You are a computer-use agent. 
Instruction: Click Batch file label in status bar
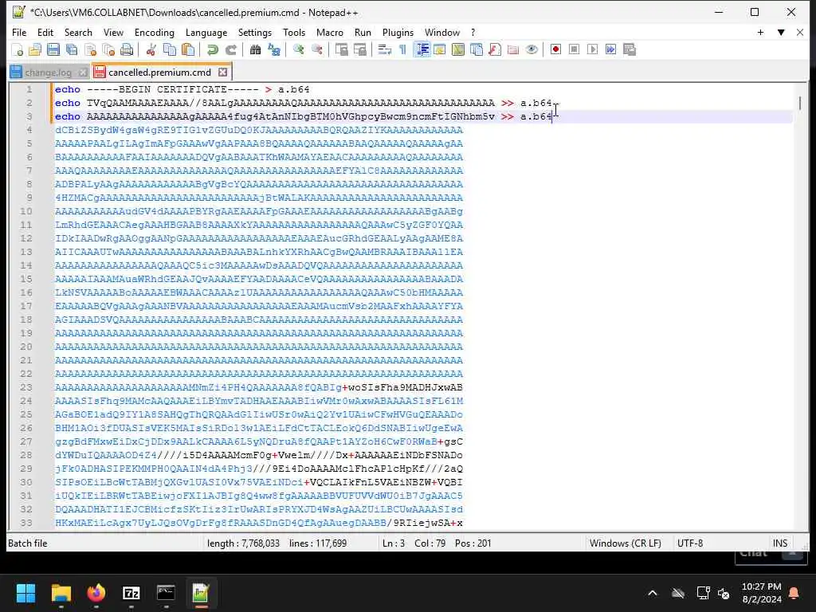tap(28, 543)
